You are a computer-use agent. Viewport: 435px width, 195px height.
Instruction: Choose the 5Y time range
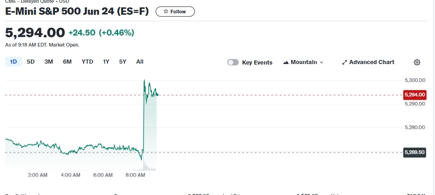click(122, 61)
